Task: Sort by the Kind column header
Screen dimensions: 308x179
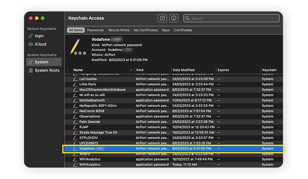Action: point(140,70)
